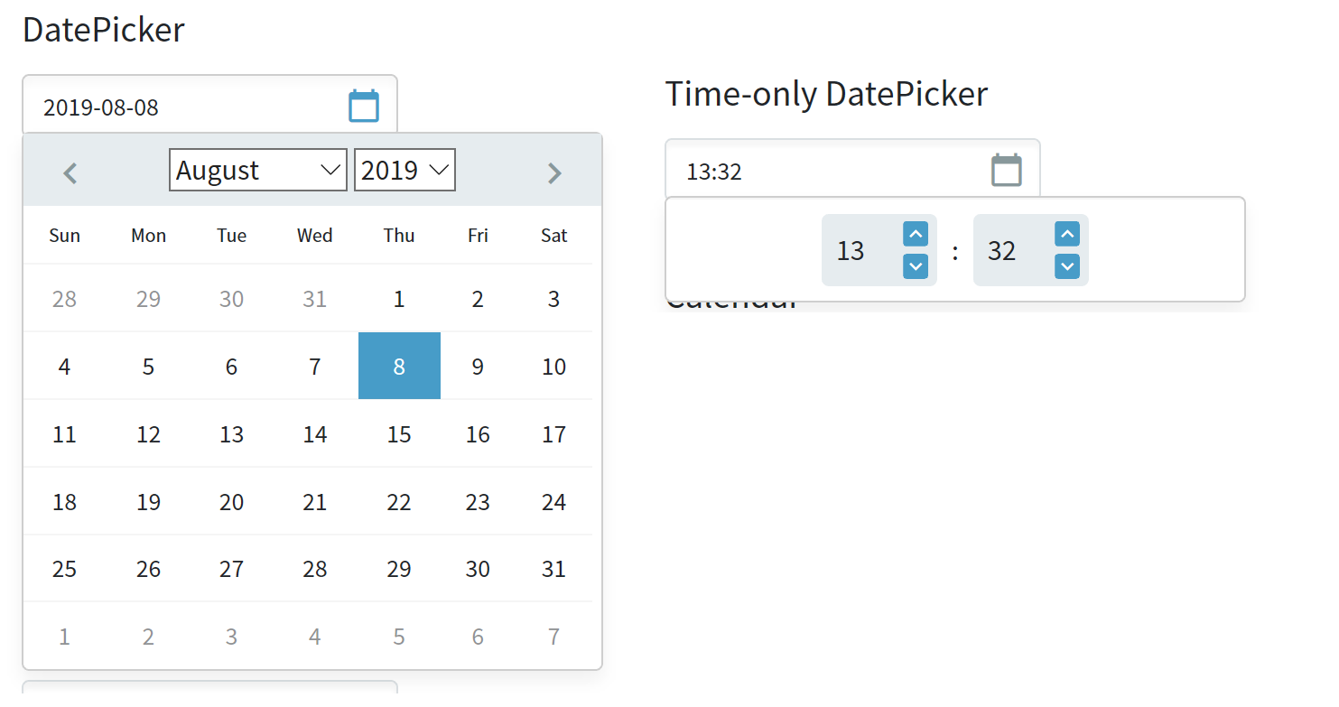Pick August 23 in the calendar
1339x707 pixels.
click(478, 502)
